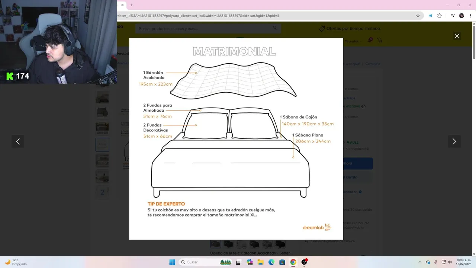The image size is (476, 268).
Task: Click the blue extension icon beside bookmark star
Action: (430, 16)
